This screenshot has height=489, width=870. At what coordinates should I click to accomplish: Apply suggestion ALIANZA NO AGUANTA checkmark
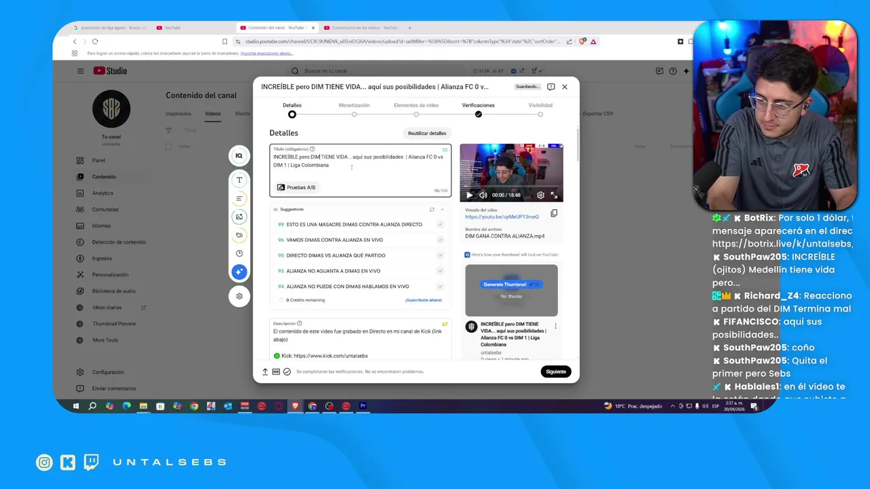(440, 271)
